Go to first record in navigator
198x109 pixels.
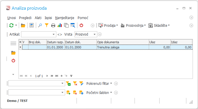point(21,76)
